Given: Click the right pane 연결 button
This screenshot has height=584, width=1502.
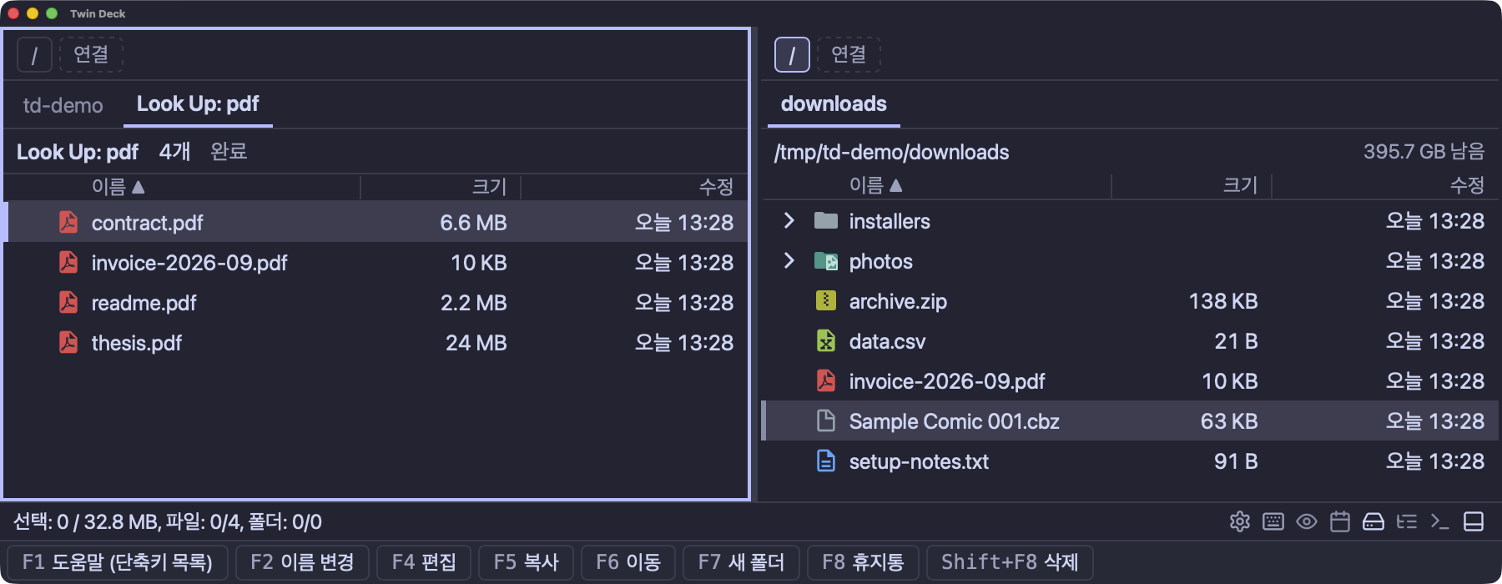Looking at the screenshot, I should coord(849,55).
